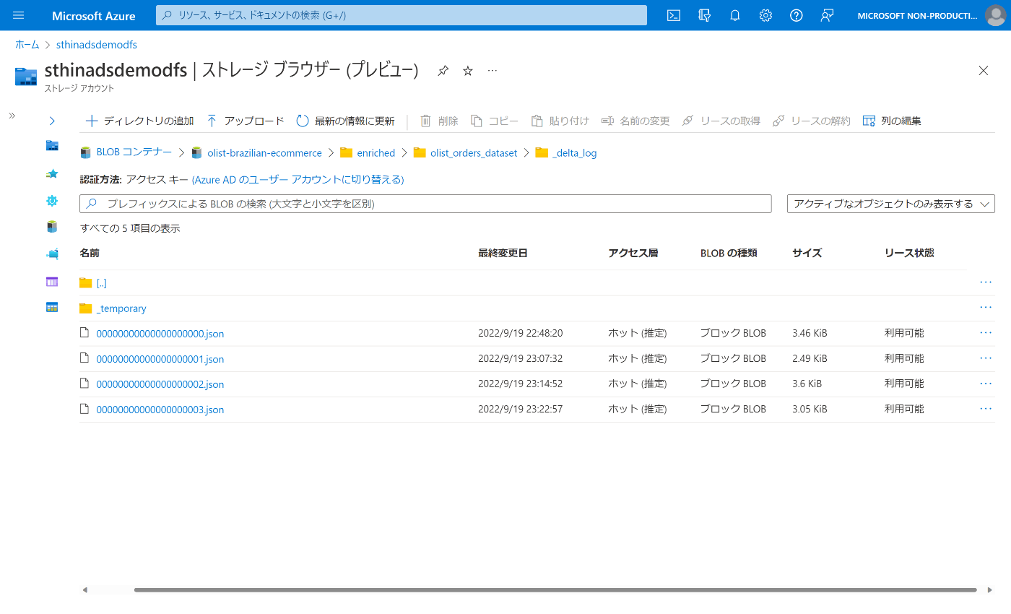Image resolution: width=1011 pixels, height=614 pixels.
Task: Pin the storage browser blade
Action: coord(443,70)
